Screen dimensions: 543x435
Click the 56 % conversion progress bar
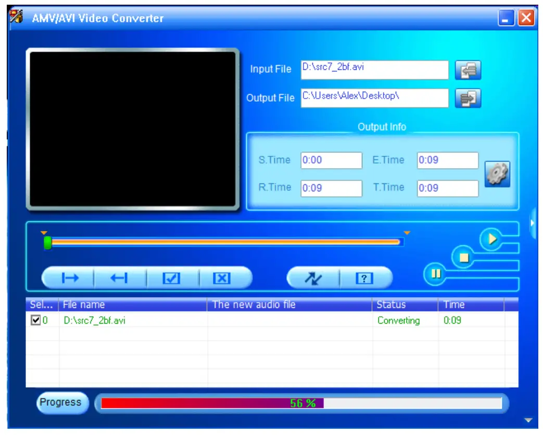click(301, 403)
